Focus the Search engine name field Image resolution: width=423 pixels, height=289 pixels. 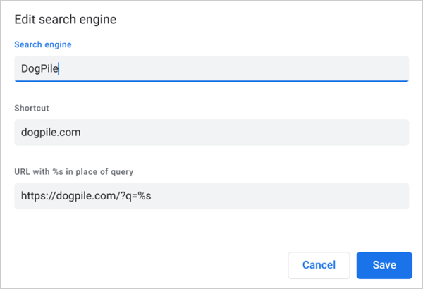(x=211, y=68)
